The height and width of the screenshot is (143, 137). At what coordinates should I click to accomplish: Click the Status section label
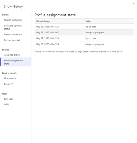5,15
